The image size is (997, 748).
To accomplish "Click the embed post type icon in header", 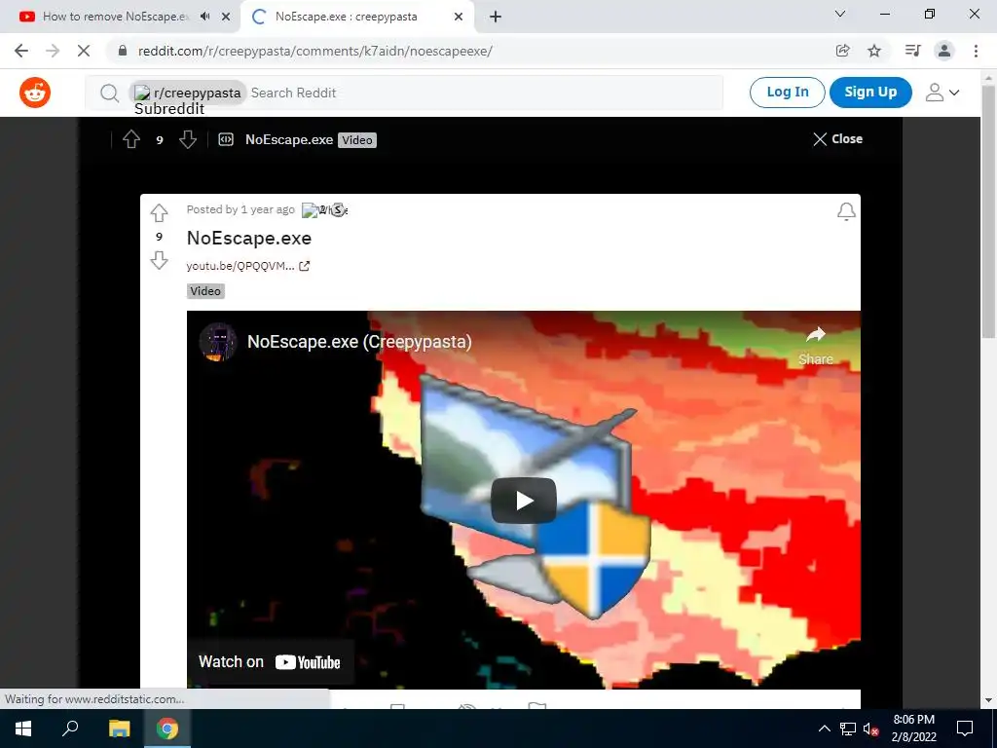I will (226, 139).
